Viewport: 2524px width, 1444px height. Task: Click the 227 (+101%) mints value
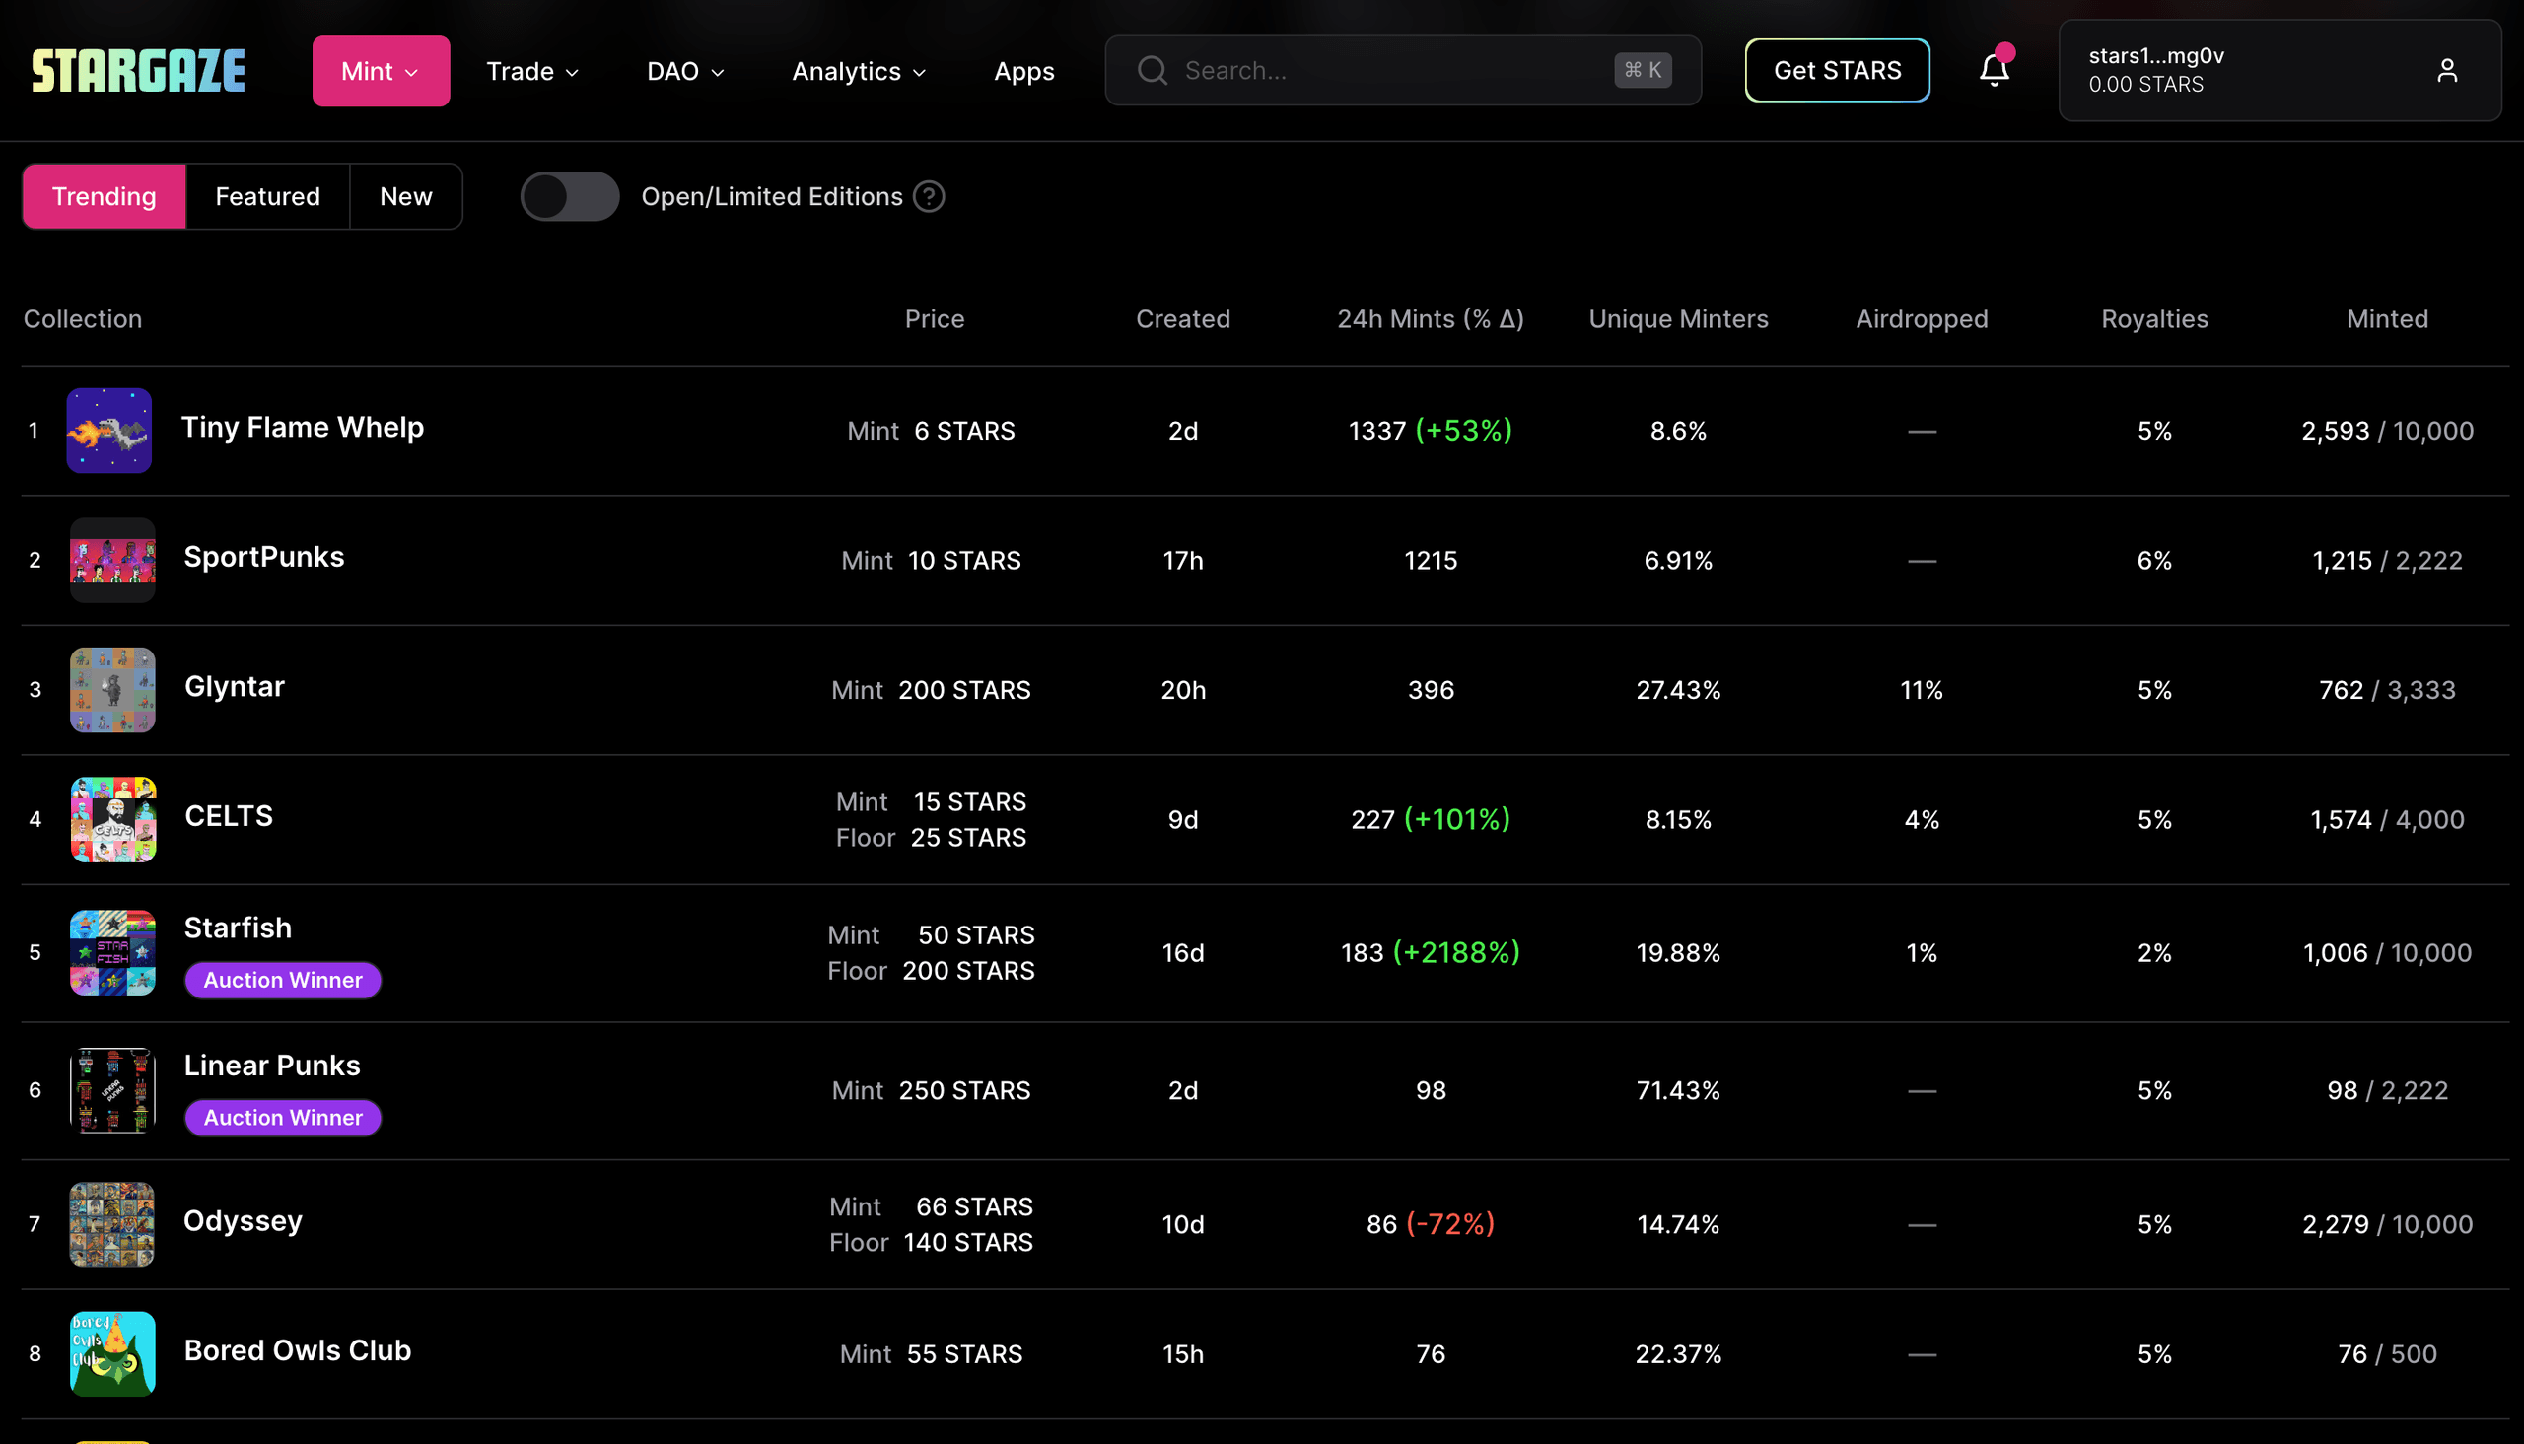coord(1430,820)
